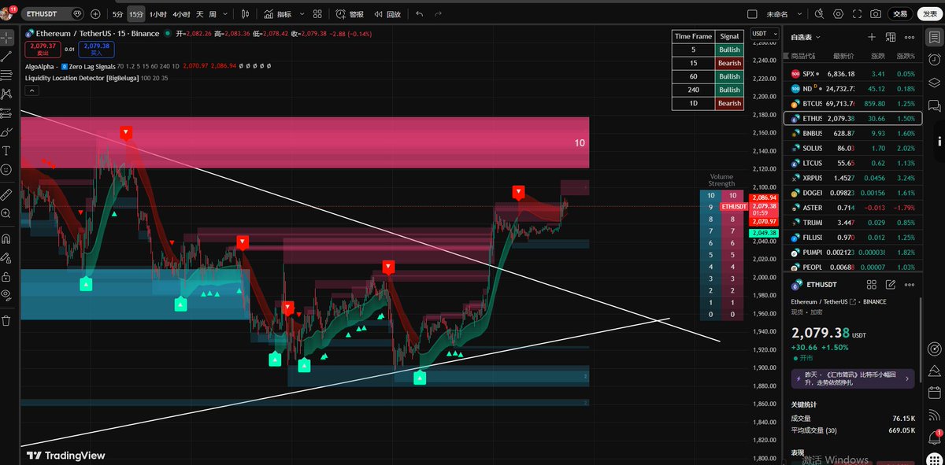Select the SOLUS row in watchlist
This screenshot has width=945, height=465.
click(852, 148)
